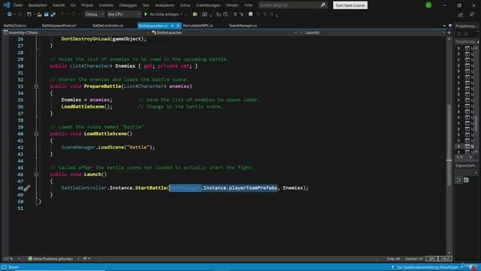Collapse the LoadBattleScene method at line 40
Viewport: 481px width, 271px height.
click(36, 134)
